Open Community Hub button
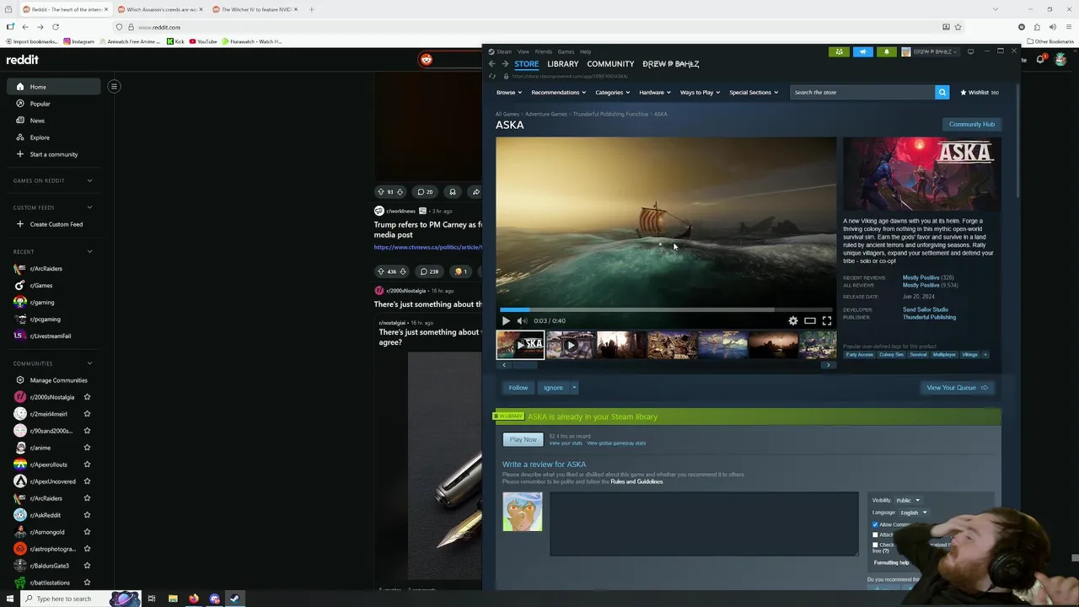The width and height of the screenshot is (1079, 607). coord(971,124)
